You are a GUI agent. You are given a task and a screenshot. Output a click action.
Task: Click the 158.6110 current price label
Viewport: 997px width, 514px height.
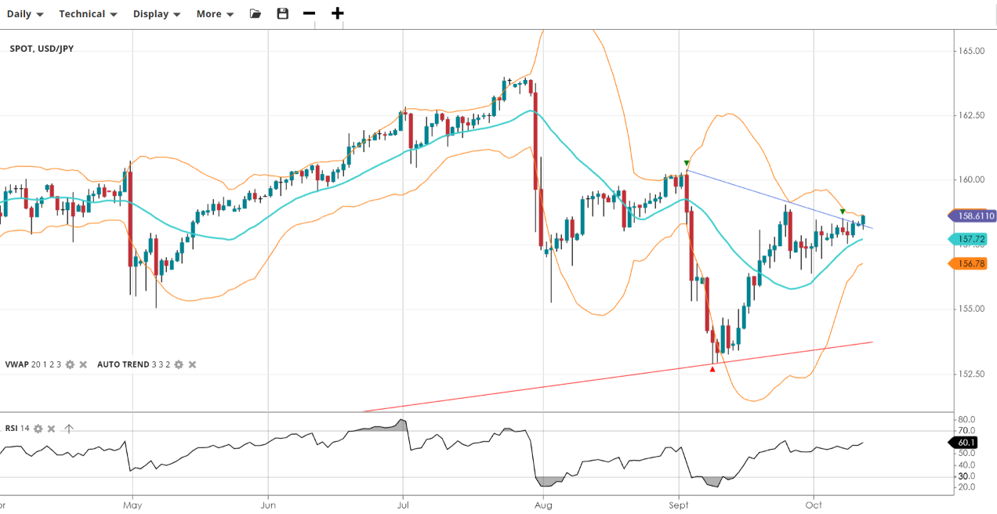click(x=973, y=215)
